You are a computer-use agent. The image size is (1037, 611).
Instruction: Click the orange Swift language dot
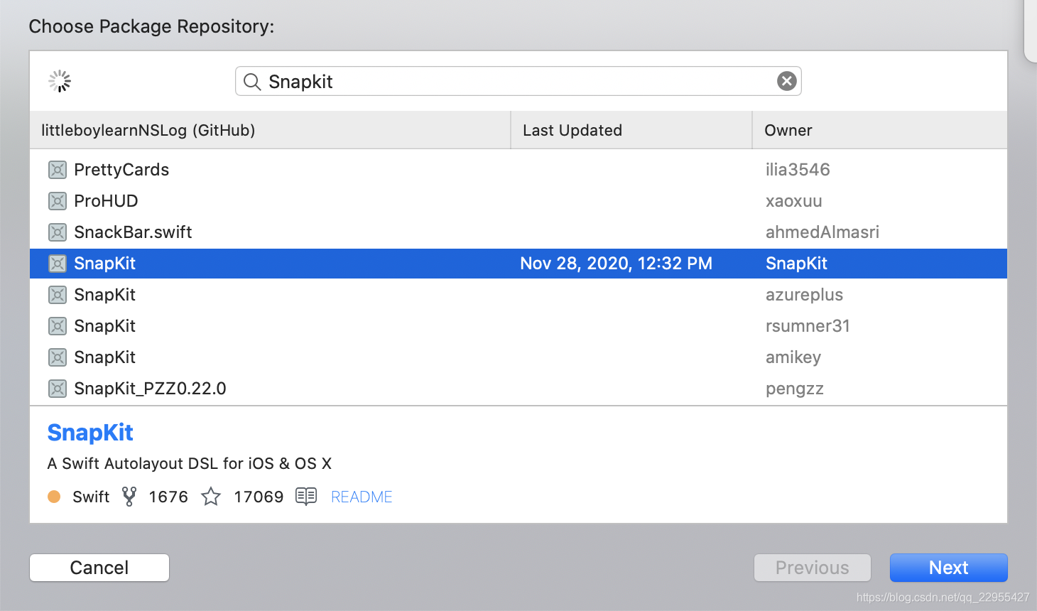(54, 497)
